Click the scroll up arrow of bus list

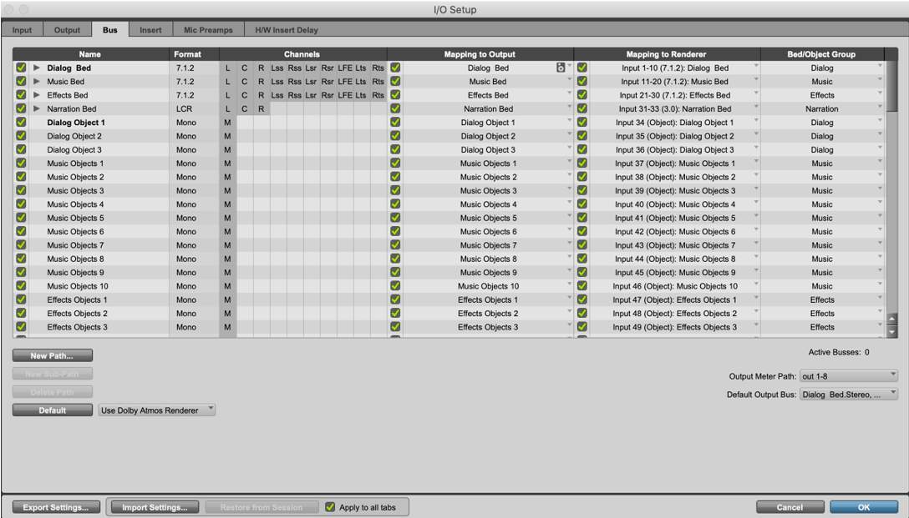(891, 320)
